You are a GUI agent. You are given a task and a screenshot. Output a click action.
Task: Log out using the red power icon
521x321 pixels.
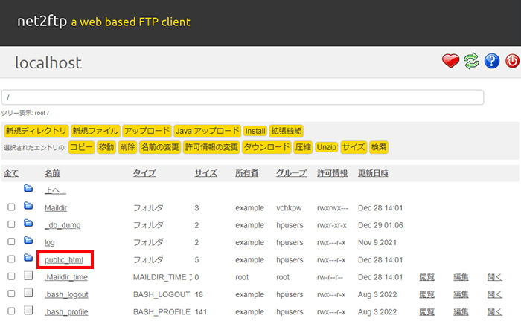pyautogui.click(x=512, y=62)
